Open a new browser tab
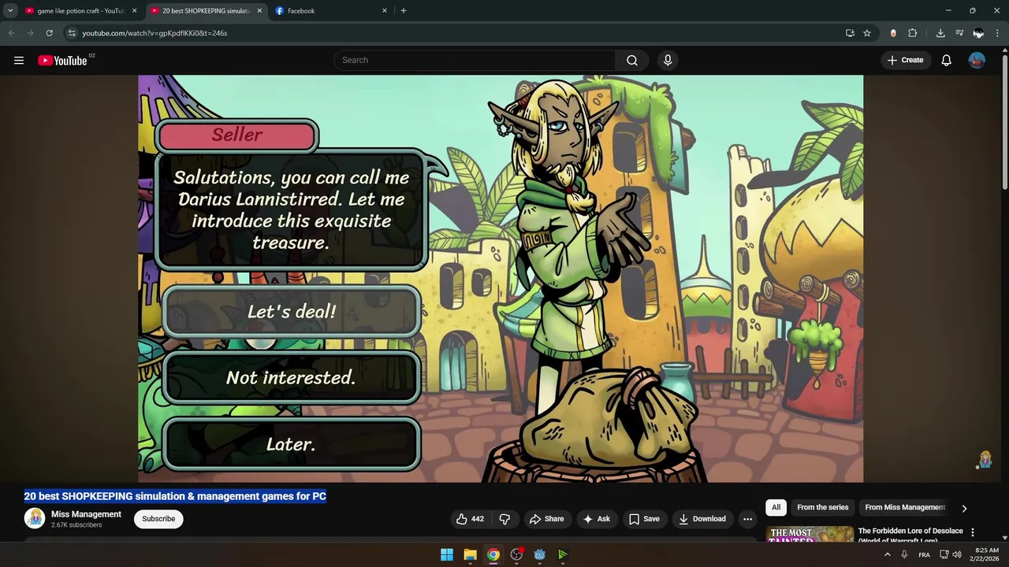Viewport: 1009px width, 567px height. pyautogui.click(x=404, y=10)
